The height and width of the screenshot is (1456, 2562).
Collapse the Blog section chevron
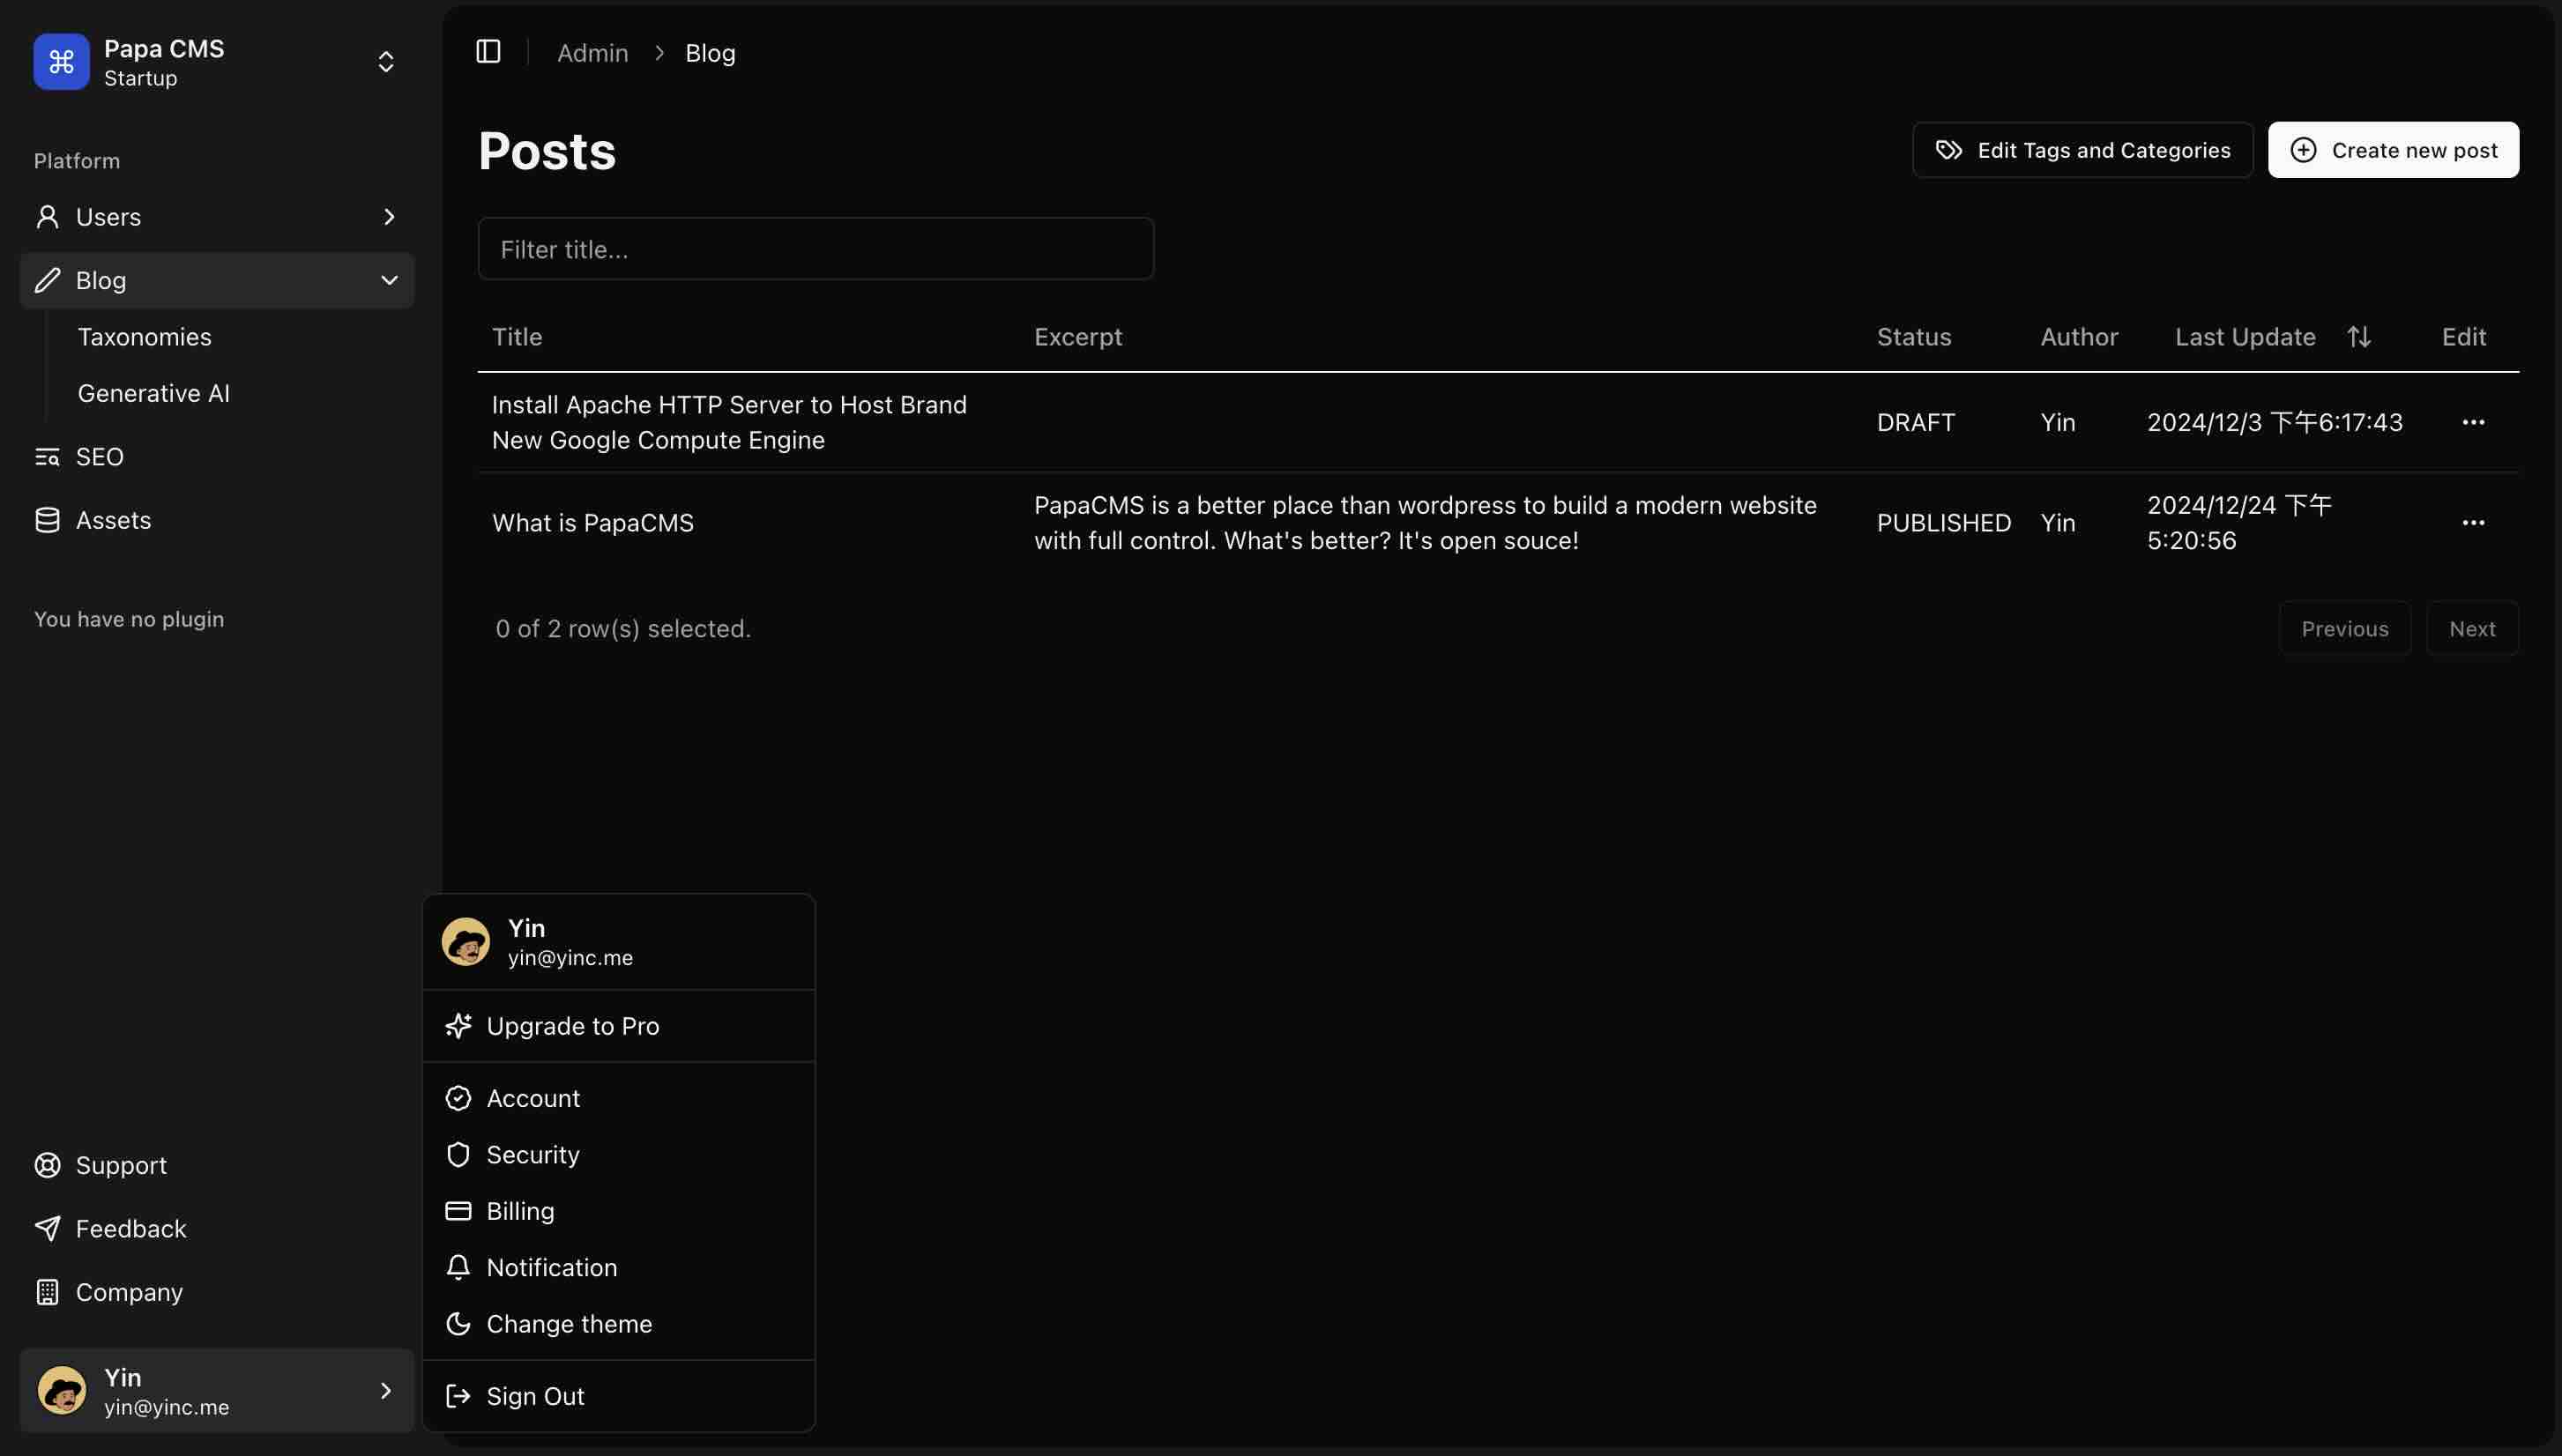click(389, 280)
